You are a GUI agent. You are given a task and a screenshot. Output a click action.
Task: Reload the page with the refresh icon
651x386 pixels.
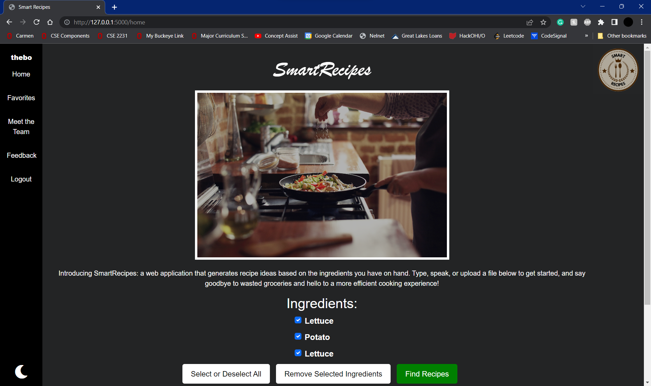tap(37, 22)
